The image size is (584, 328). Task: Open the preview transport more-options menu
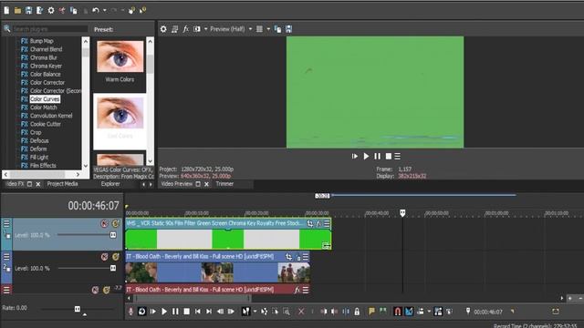click(398, 156)
